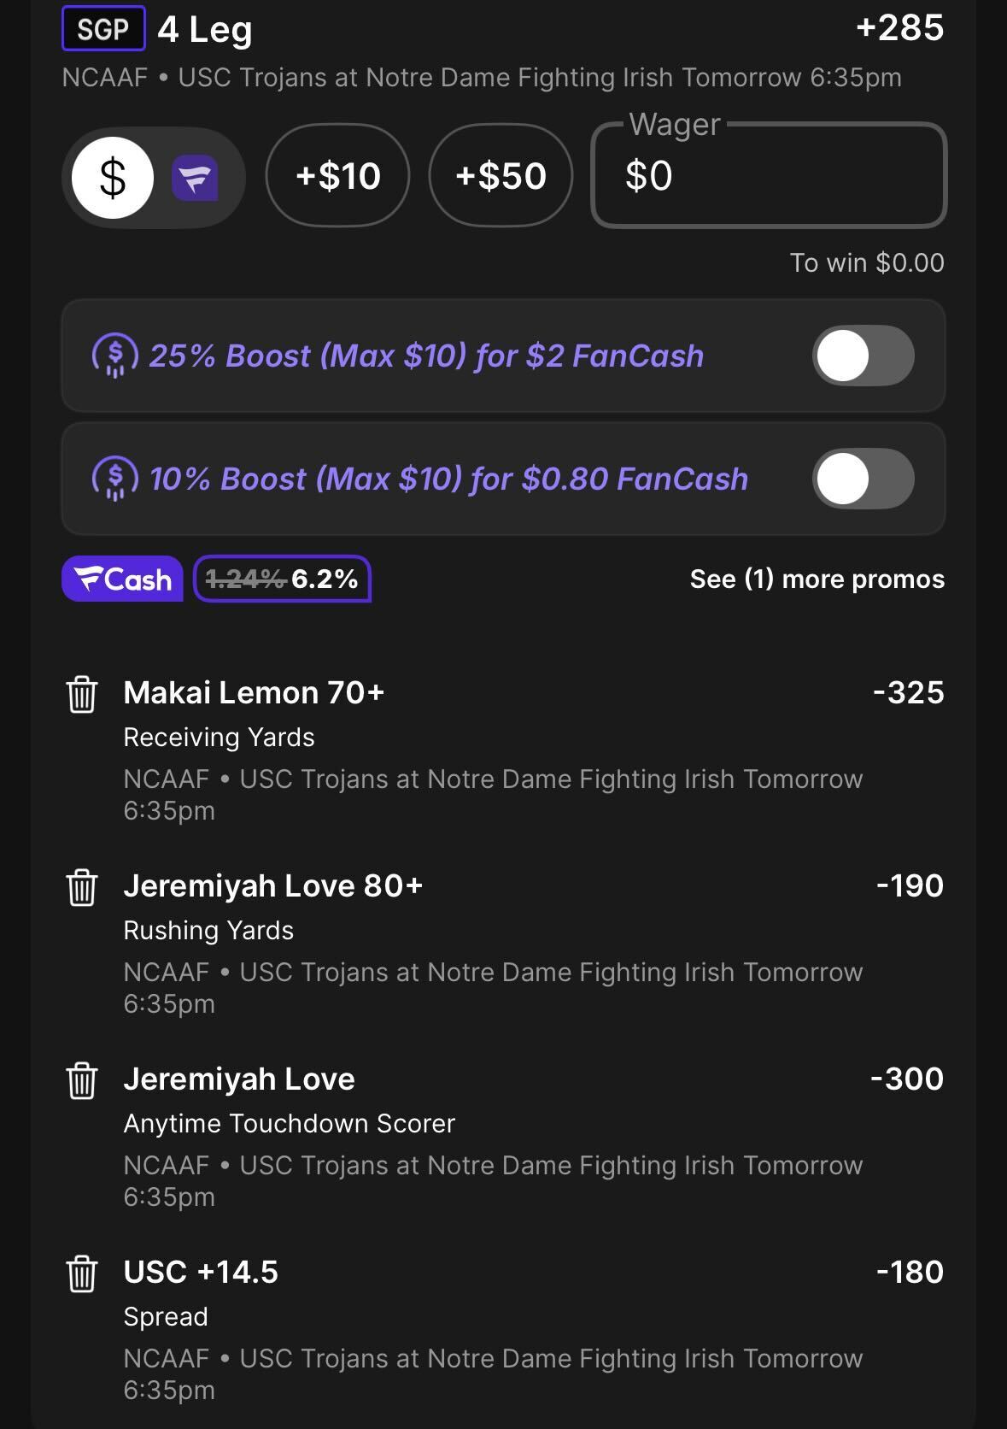Open the 6.2% FanCash rate badge
Screen dimensions: 1007x1429
tap(283, 579)
